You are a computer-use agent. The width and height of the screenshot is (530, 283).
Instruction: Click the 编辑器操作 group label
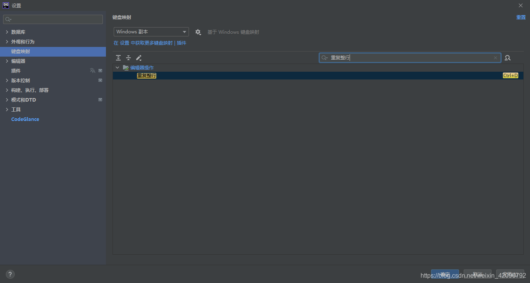click(142, 67)
